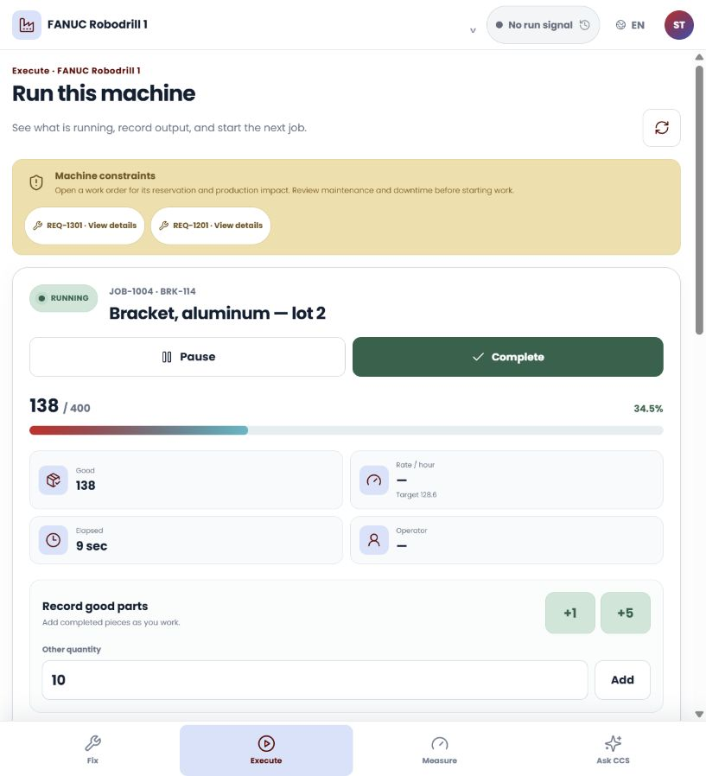Click 'Bracket, aluminum — lot 2' title
The height and width of the screenshot is (776, 706).
click(x=217, y=314)
